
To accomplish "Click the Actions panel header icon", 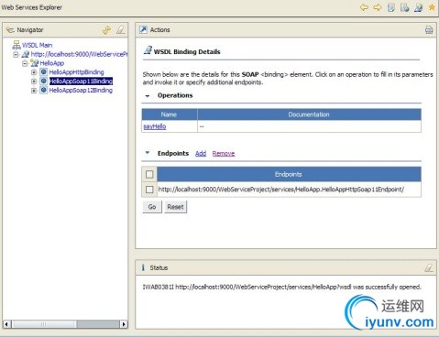I will 143,29.
